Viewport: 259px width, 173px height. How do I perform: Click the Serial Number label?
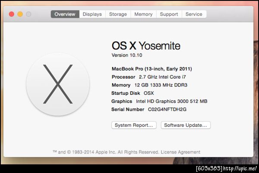click(x=128, y=109)
